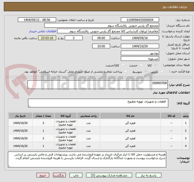Click the تاریخ نیاز column header
This screenshot has height=182, width=194.
(20, 116)
